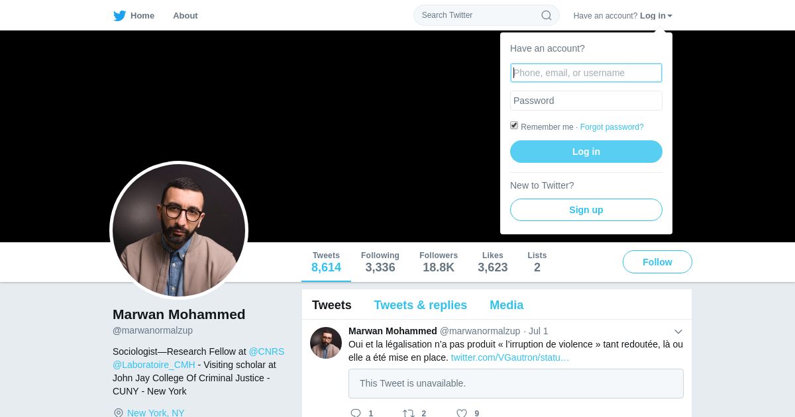795x417 pixels.
Task: Click the small tweet avatar image
Action: pyautogui.click(x=326, y=343)
